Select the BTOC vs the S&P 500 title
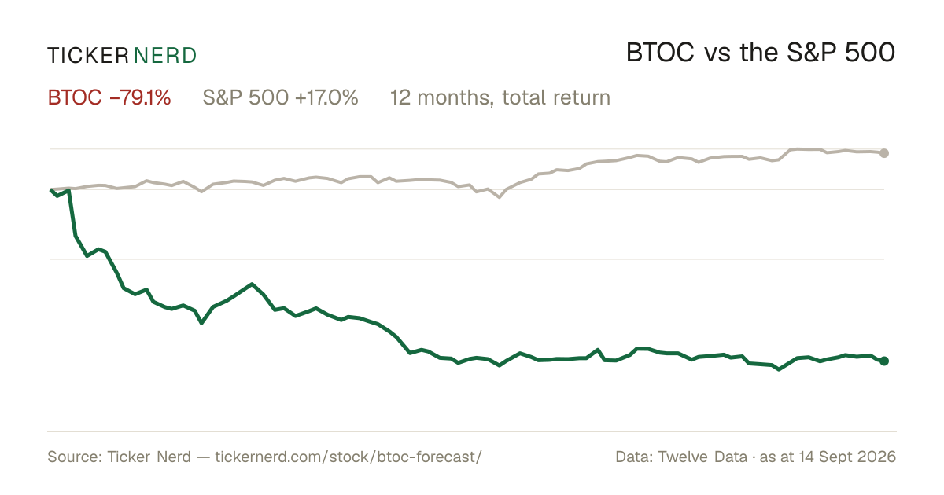Image resolution: width=944 pixels, height=495 pixels. pyautogui.click(x=761, y=53)
